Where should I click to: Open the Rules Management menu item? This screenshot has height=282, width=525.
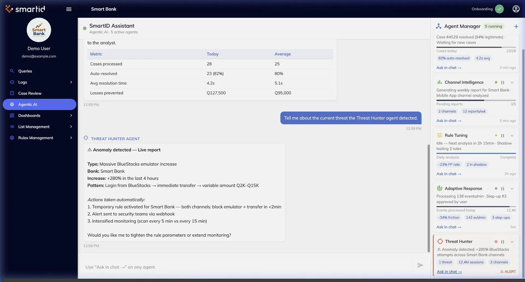pyautogui.click(x=39, y=138)
